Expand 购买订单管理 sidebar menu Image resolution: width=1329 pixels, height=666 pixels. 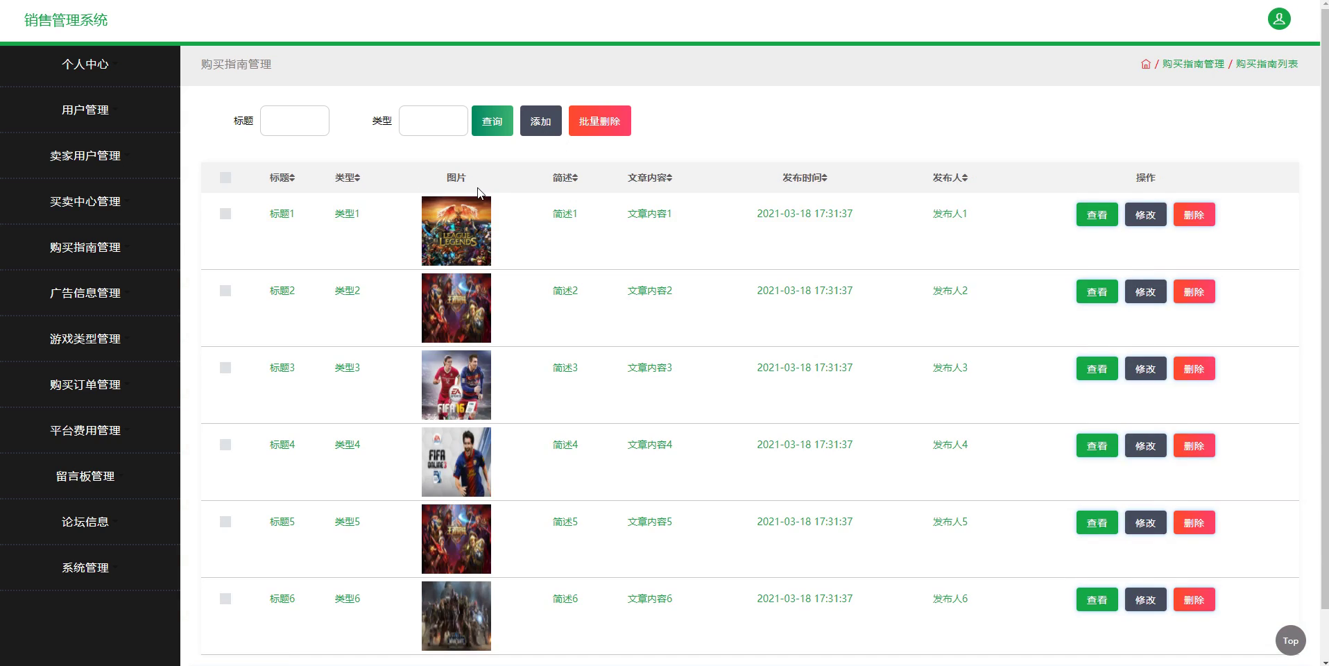click(x=90, y=384)
